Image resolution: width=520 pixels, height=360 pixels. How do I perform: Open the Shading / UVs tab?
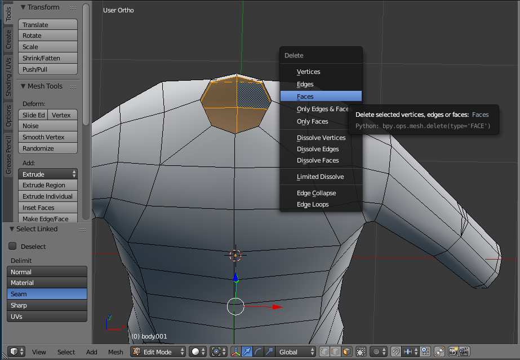click(8, 77)
